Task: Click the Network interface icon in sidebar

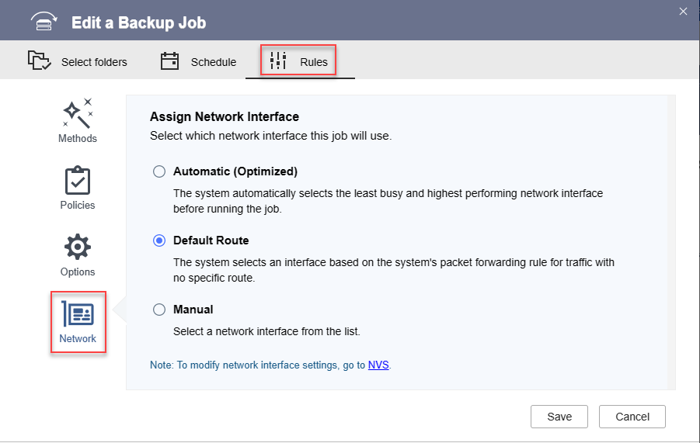Action: click(x=78, y=313)
